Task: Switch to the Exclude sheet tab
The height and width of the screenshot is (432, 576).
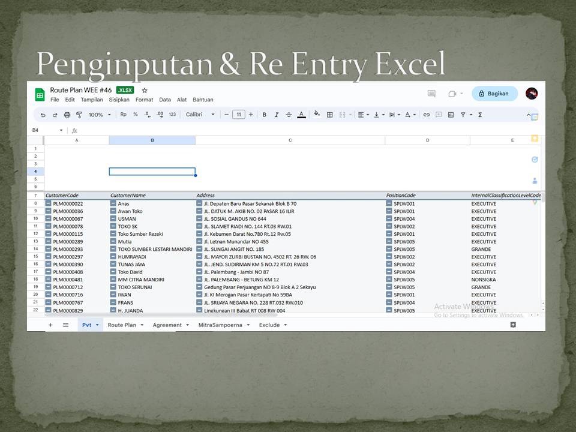Action: coord(269,325)
